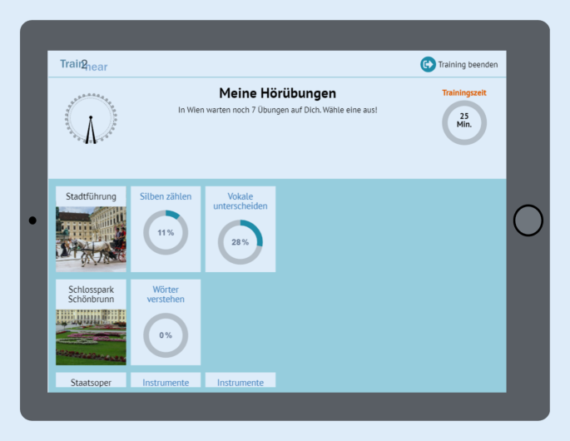Click the text 'In Wien warten noch 7 Übungen'

point(233,110)
